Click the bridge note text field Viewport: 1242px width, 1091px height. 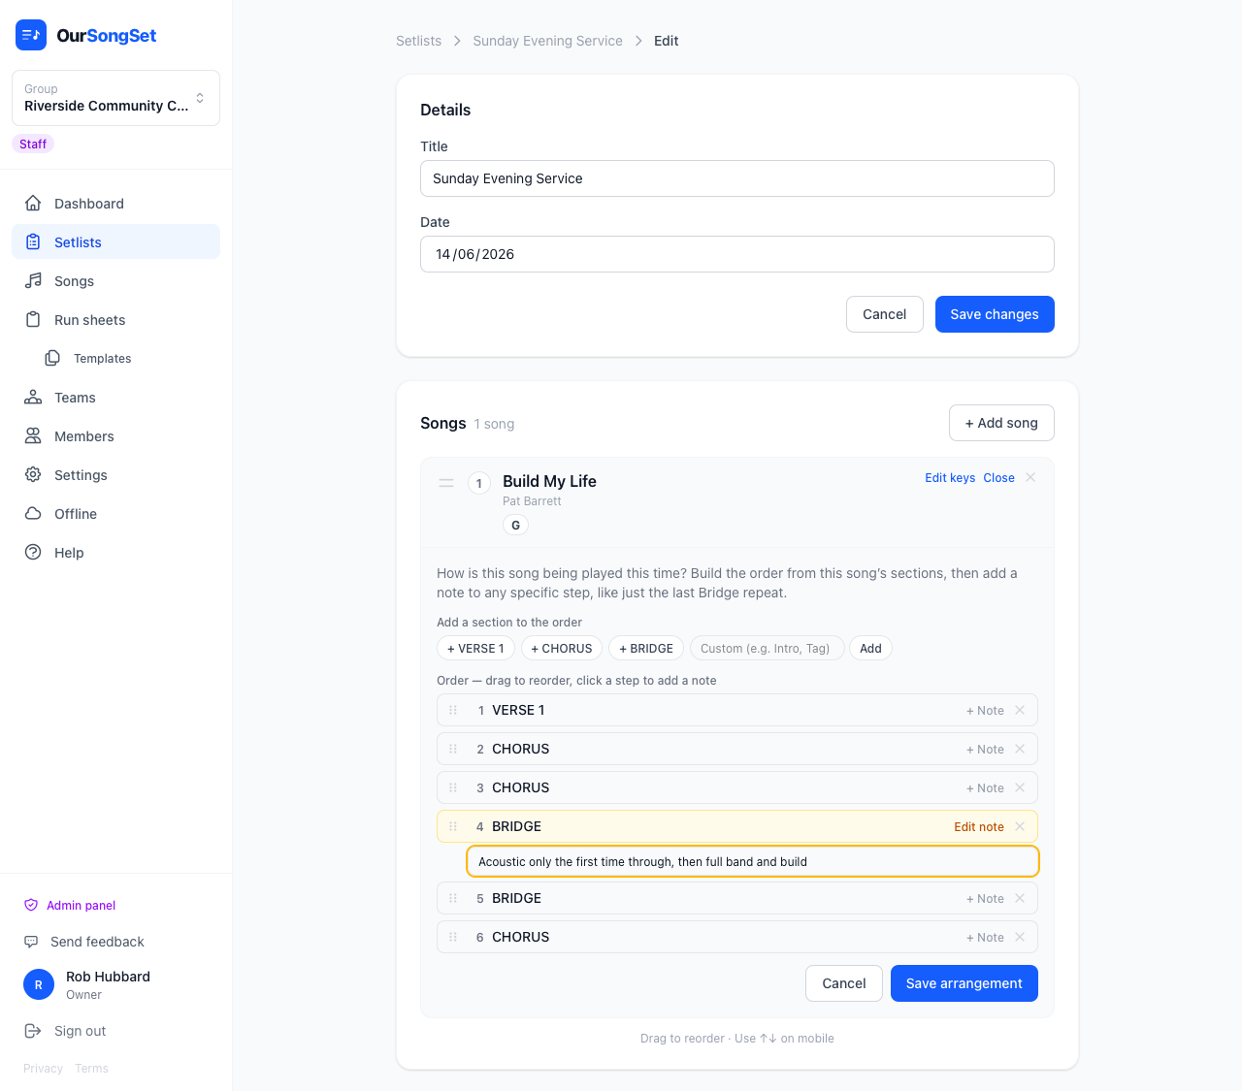[x=753, y=861]
